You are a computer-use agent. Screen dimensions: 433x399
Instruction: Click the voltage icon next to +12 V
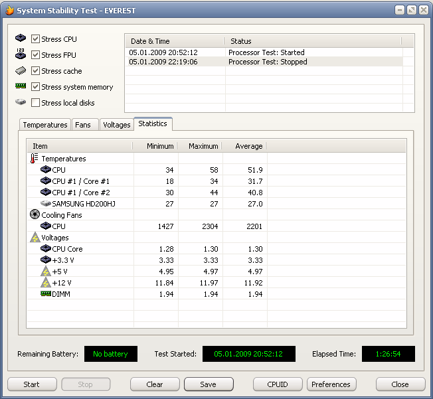tap(46, 283)
